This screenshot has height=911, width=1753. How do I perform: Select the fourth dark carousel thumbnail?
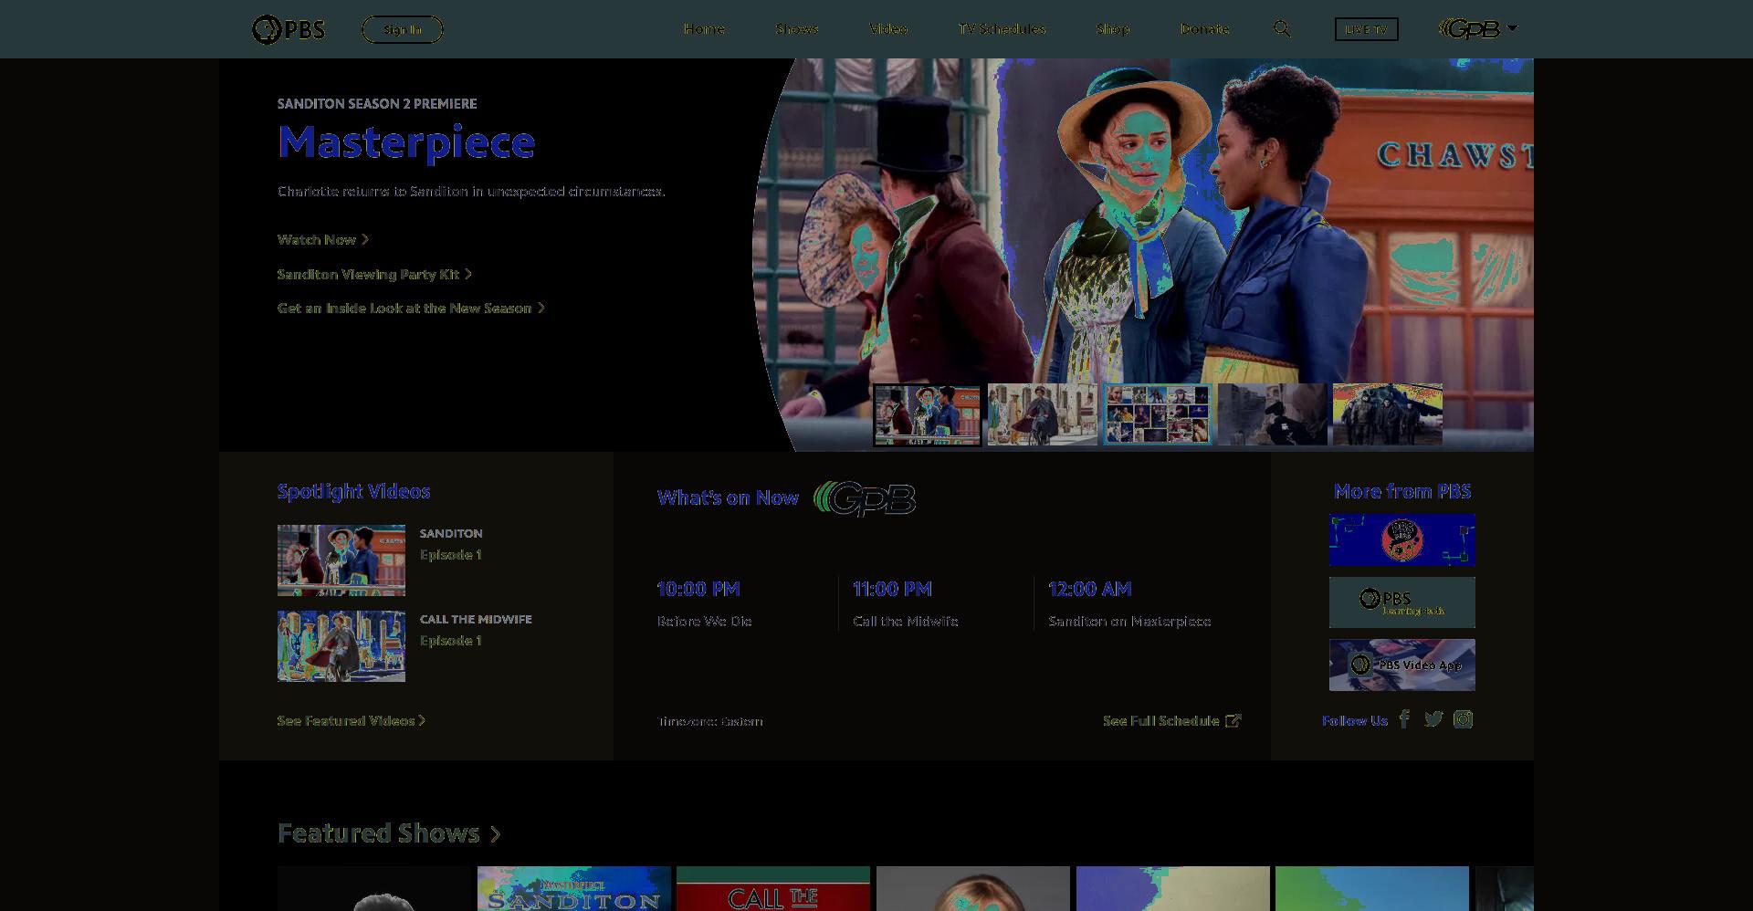[1272, 414]
